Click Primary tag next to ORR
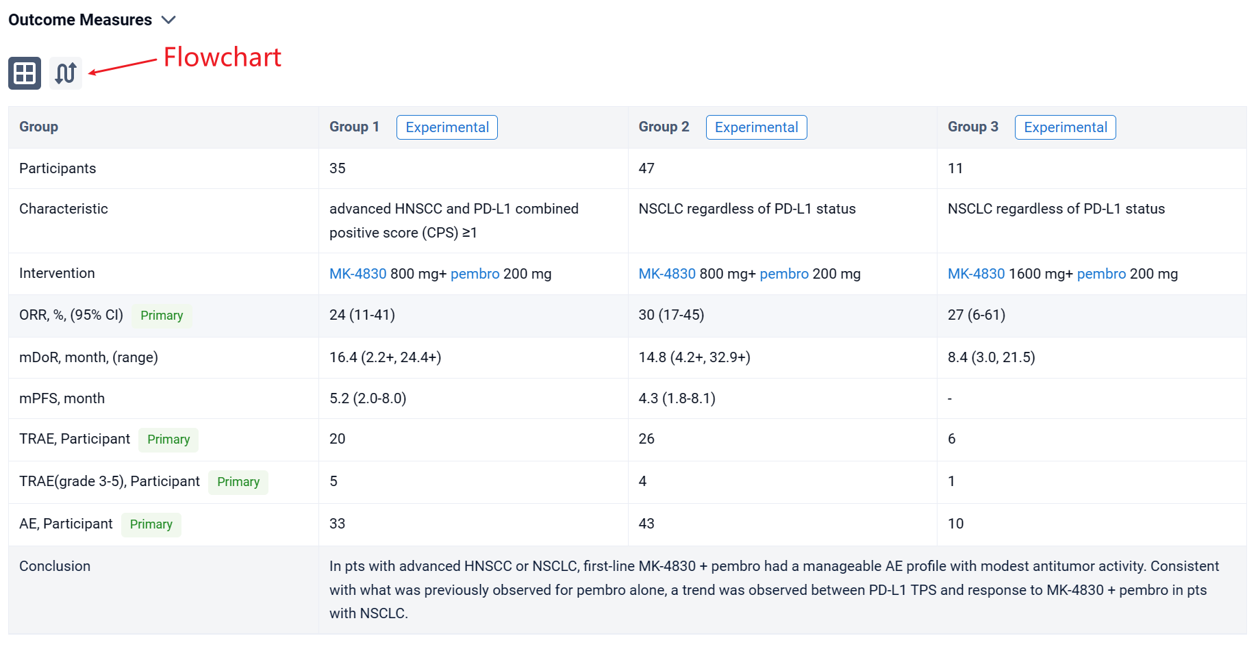Screen dimensions: 1258x649 coord(162,316)
